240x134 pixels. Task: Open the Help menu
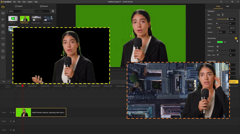point(36,2)
